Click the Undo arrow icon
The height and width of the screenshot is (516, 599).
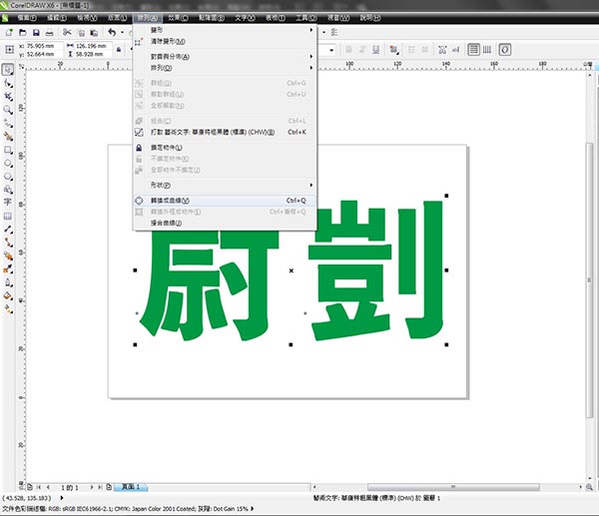pyautogui.click(x=111, y=32)
